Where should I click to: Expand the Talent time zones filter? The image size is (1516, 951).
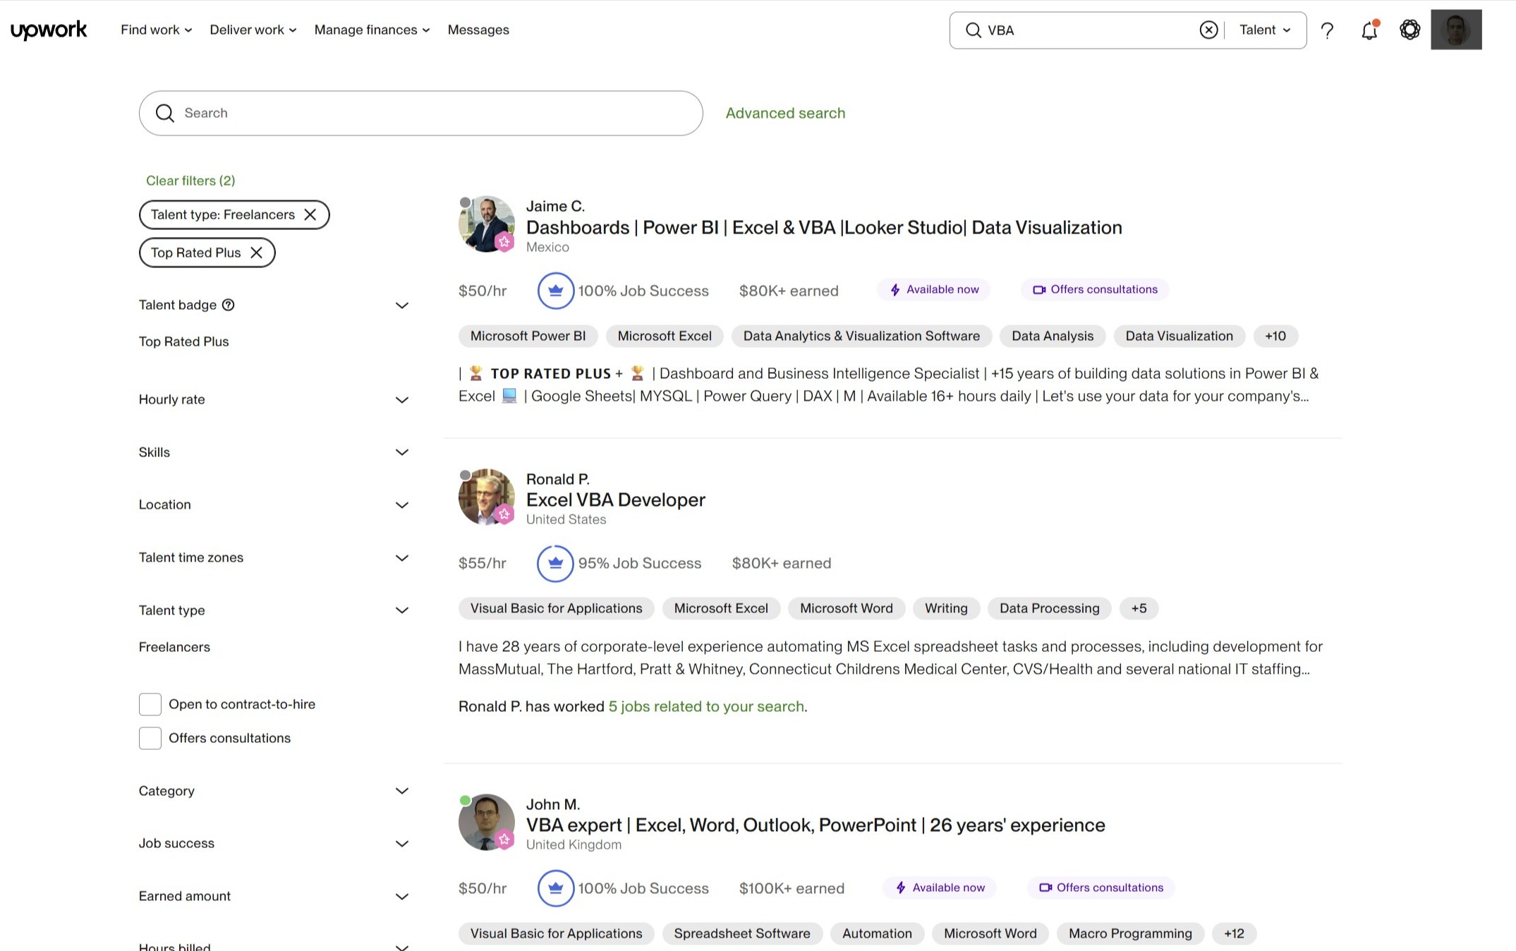401,558
